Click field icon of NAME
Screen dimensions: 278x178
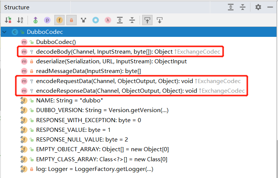click(24, 101)
